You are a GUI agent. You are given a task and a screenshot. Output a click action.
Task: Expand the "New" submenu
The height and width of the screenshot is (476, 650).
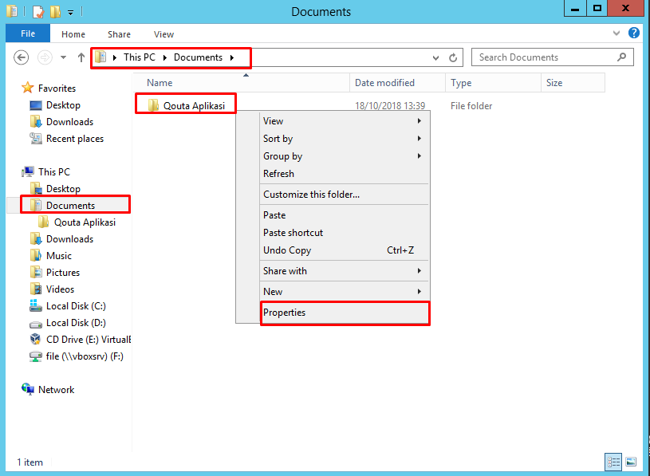coord(344,292)
